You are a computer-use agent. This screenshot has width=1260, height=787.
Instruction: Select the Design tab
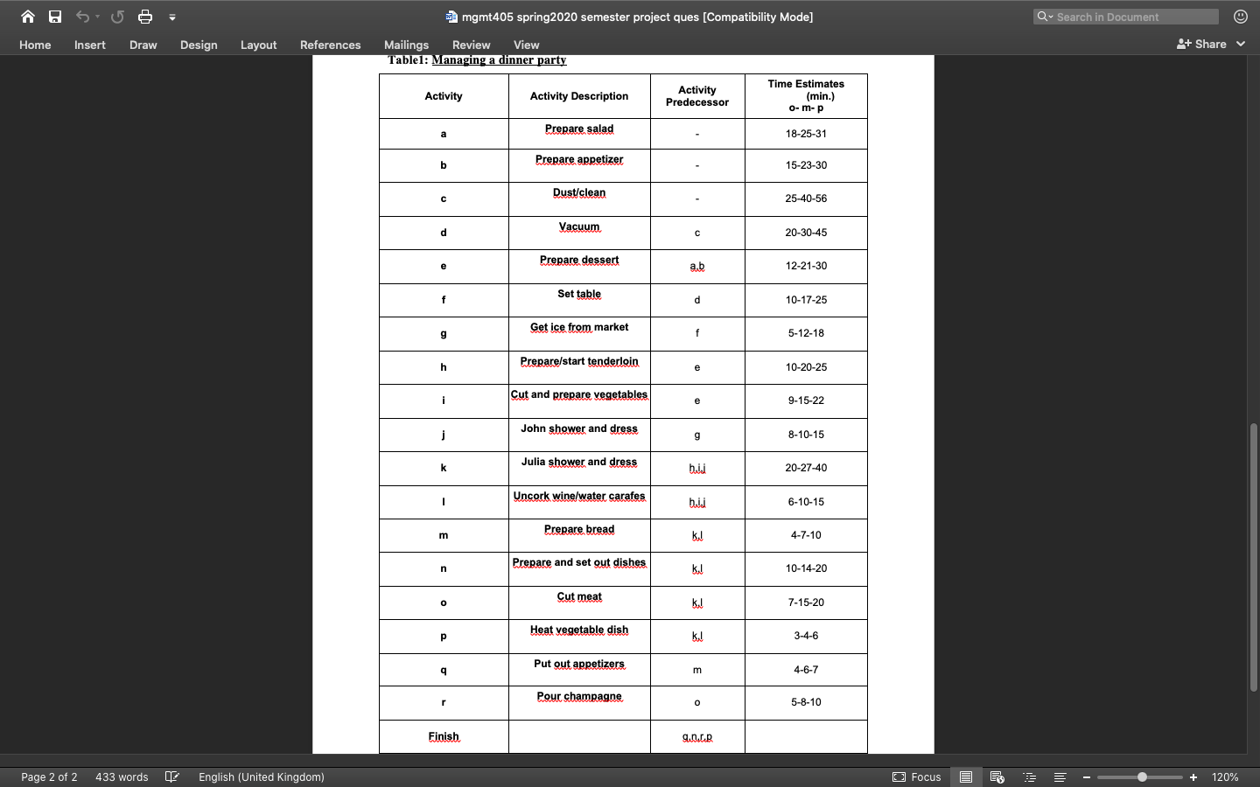(199, 45)
